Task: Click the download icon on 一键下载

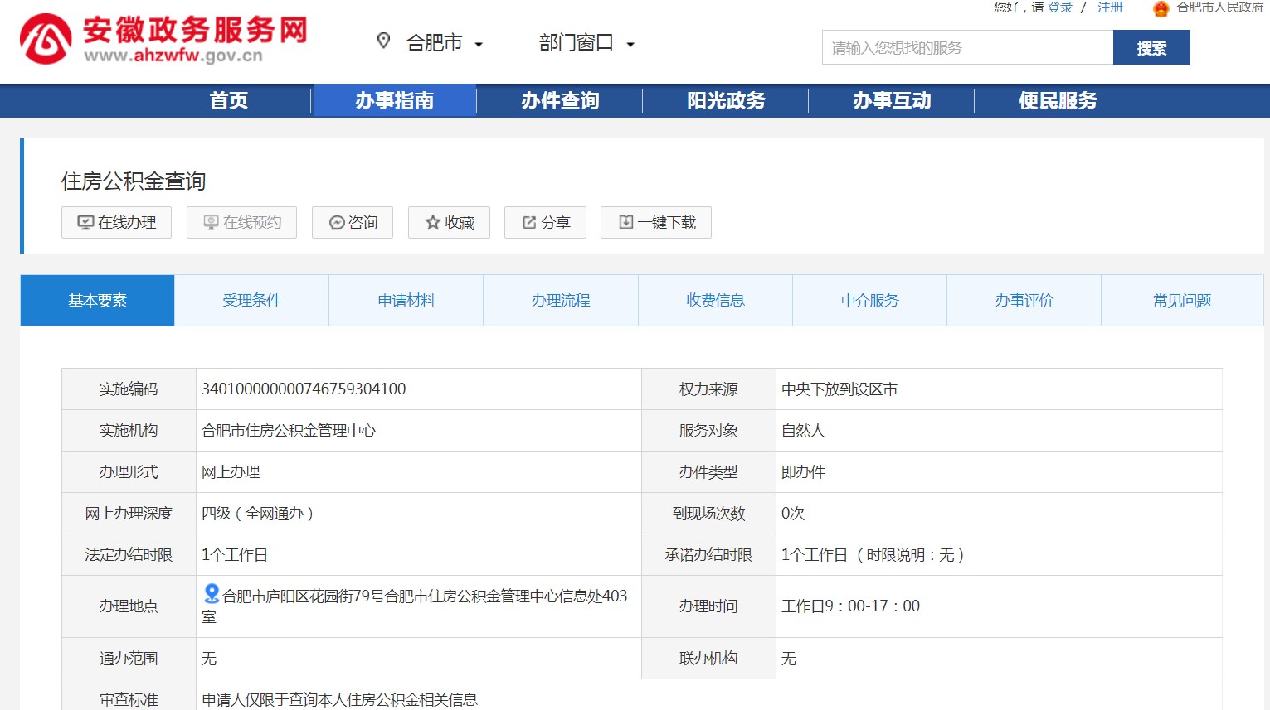Action: point(626,222)
